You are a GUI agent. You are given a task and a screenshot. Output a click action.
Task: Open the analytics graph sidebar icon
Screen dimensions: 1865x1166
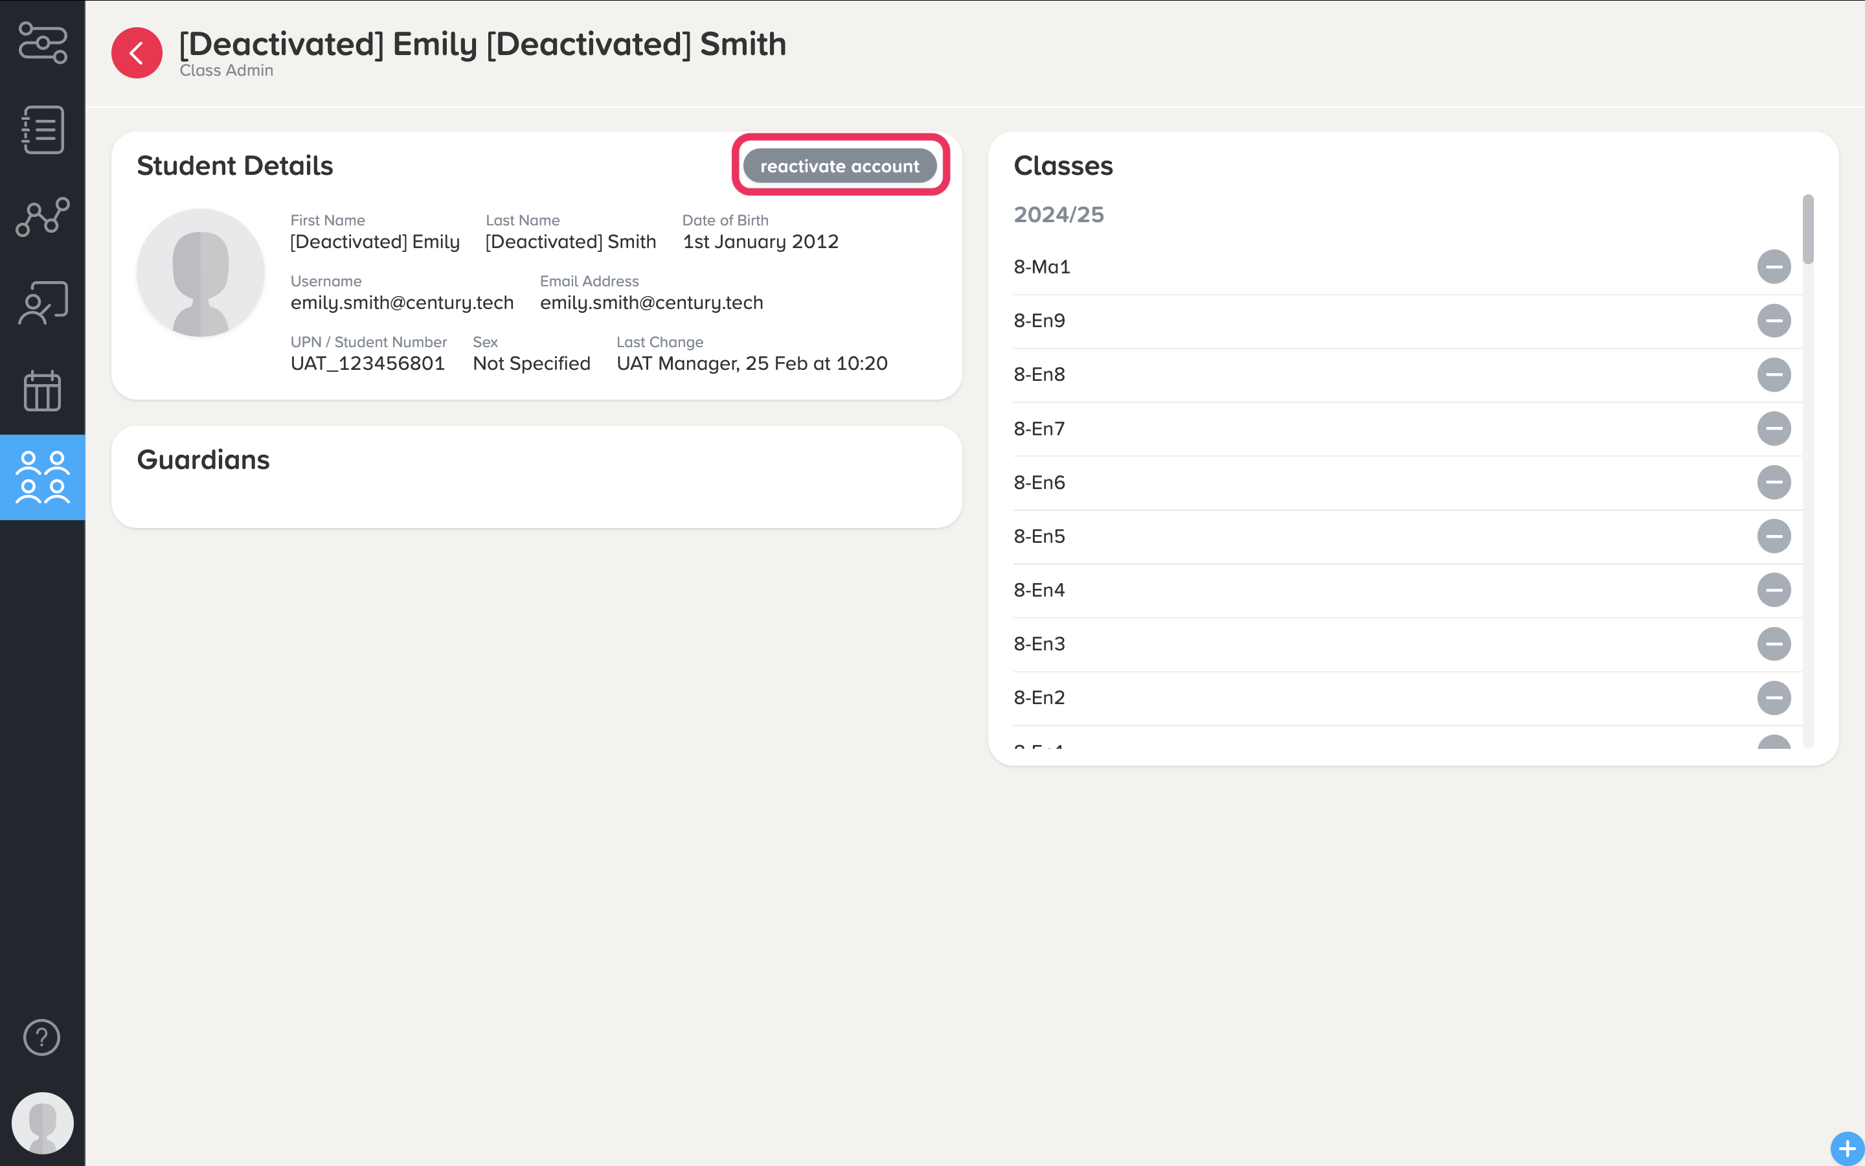click(x=42, y=217)
